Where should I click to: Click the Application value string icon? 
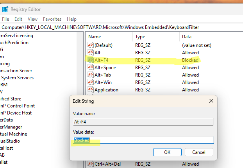(x=91, y=90)
